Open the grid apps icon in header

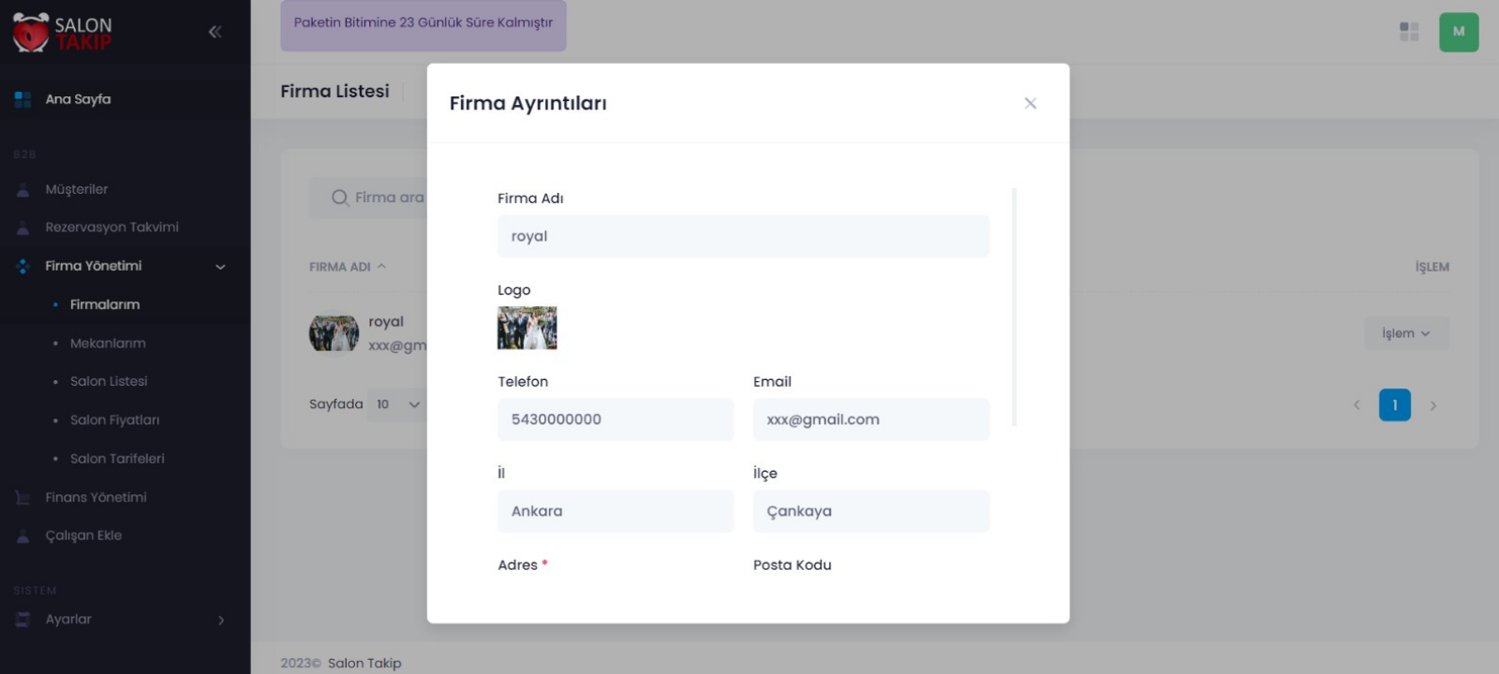click(x=1409, y=32)
